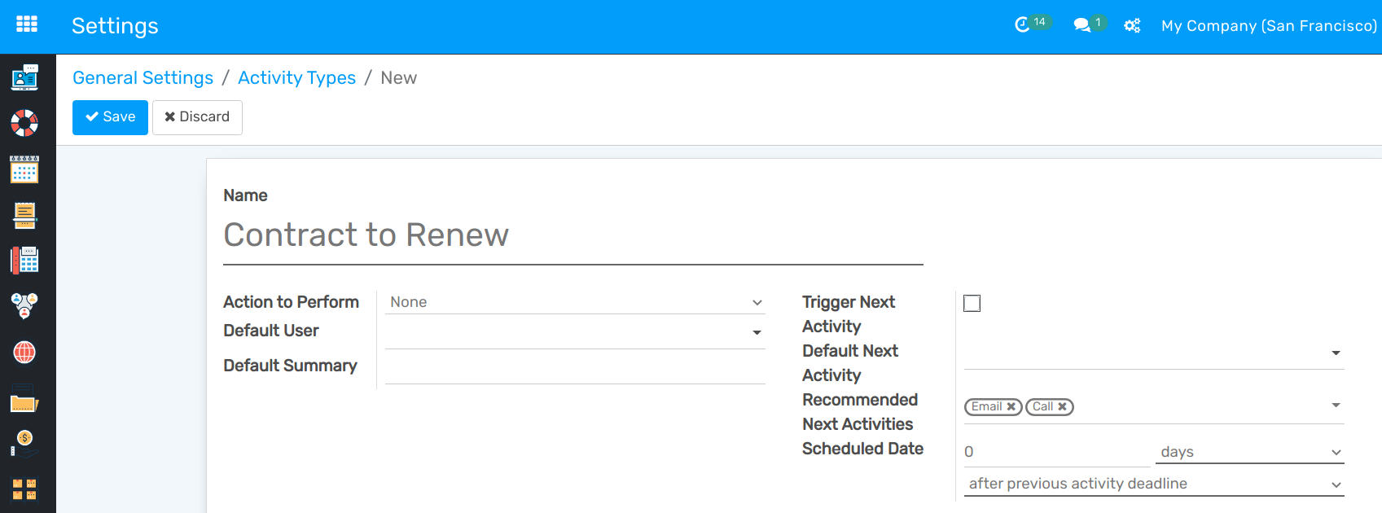Click the Scheduled Date number field
Viewport: 1382px width, 513px height.
(x=1056, y=452)
